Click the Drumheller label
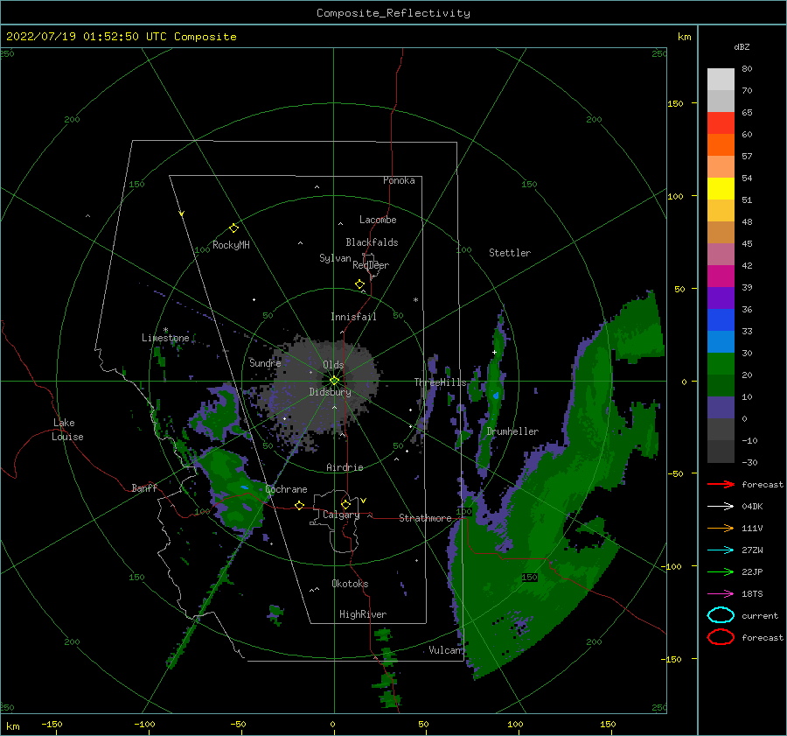Image resolution: width=787 pixels, height=736 pixels. 512,431
